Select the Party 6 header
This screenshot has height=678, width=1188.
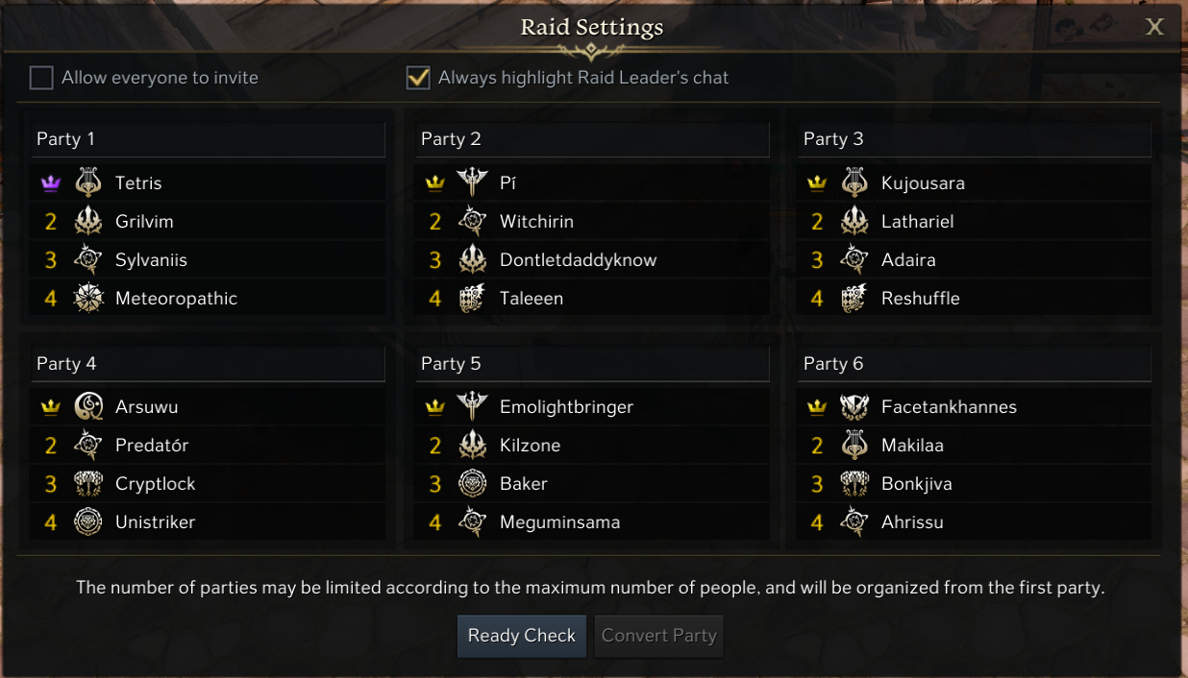tap(975, 364)
